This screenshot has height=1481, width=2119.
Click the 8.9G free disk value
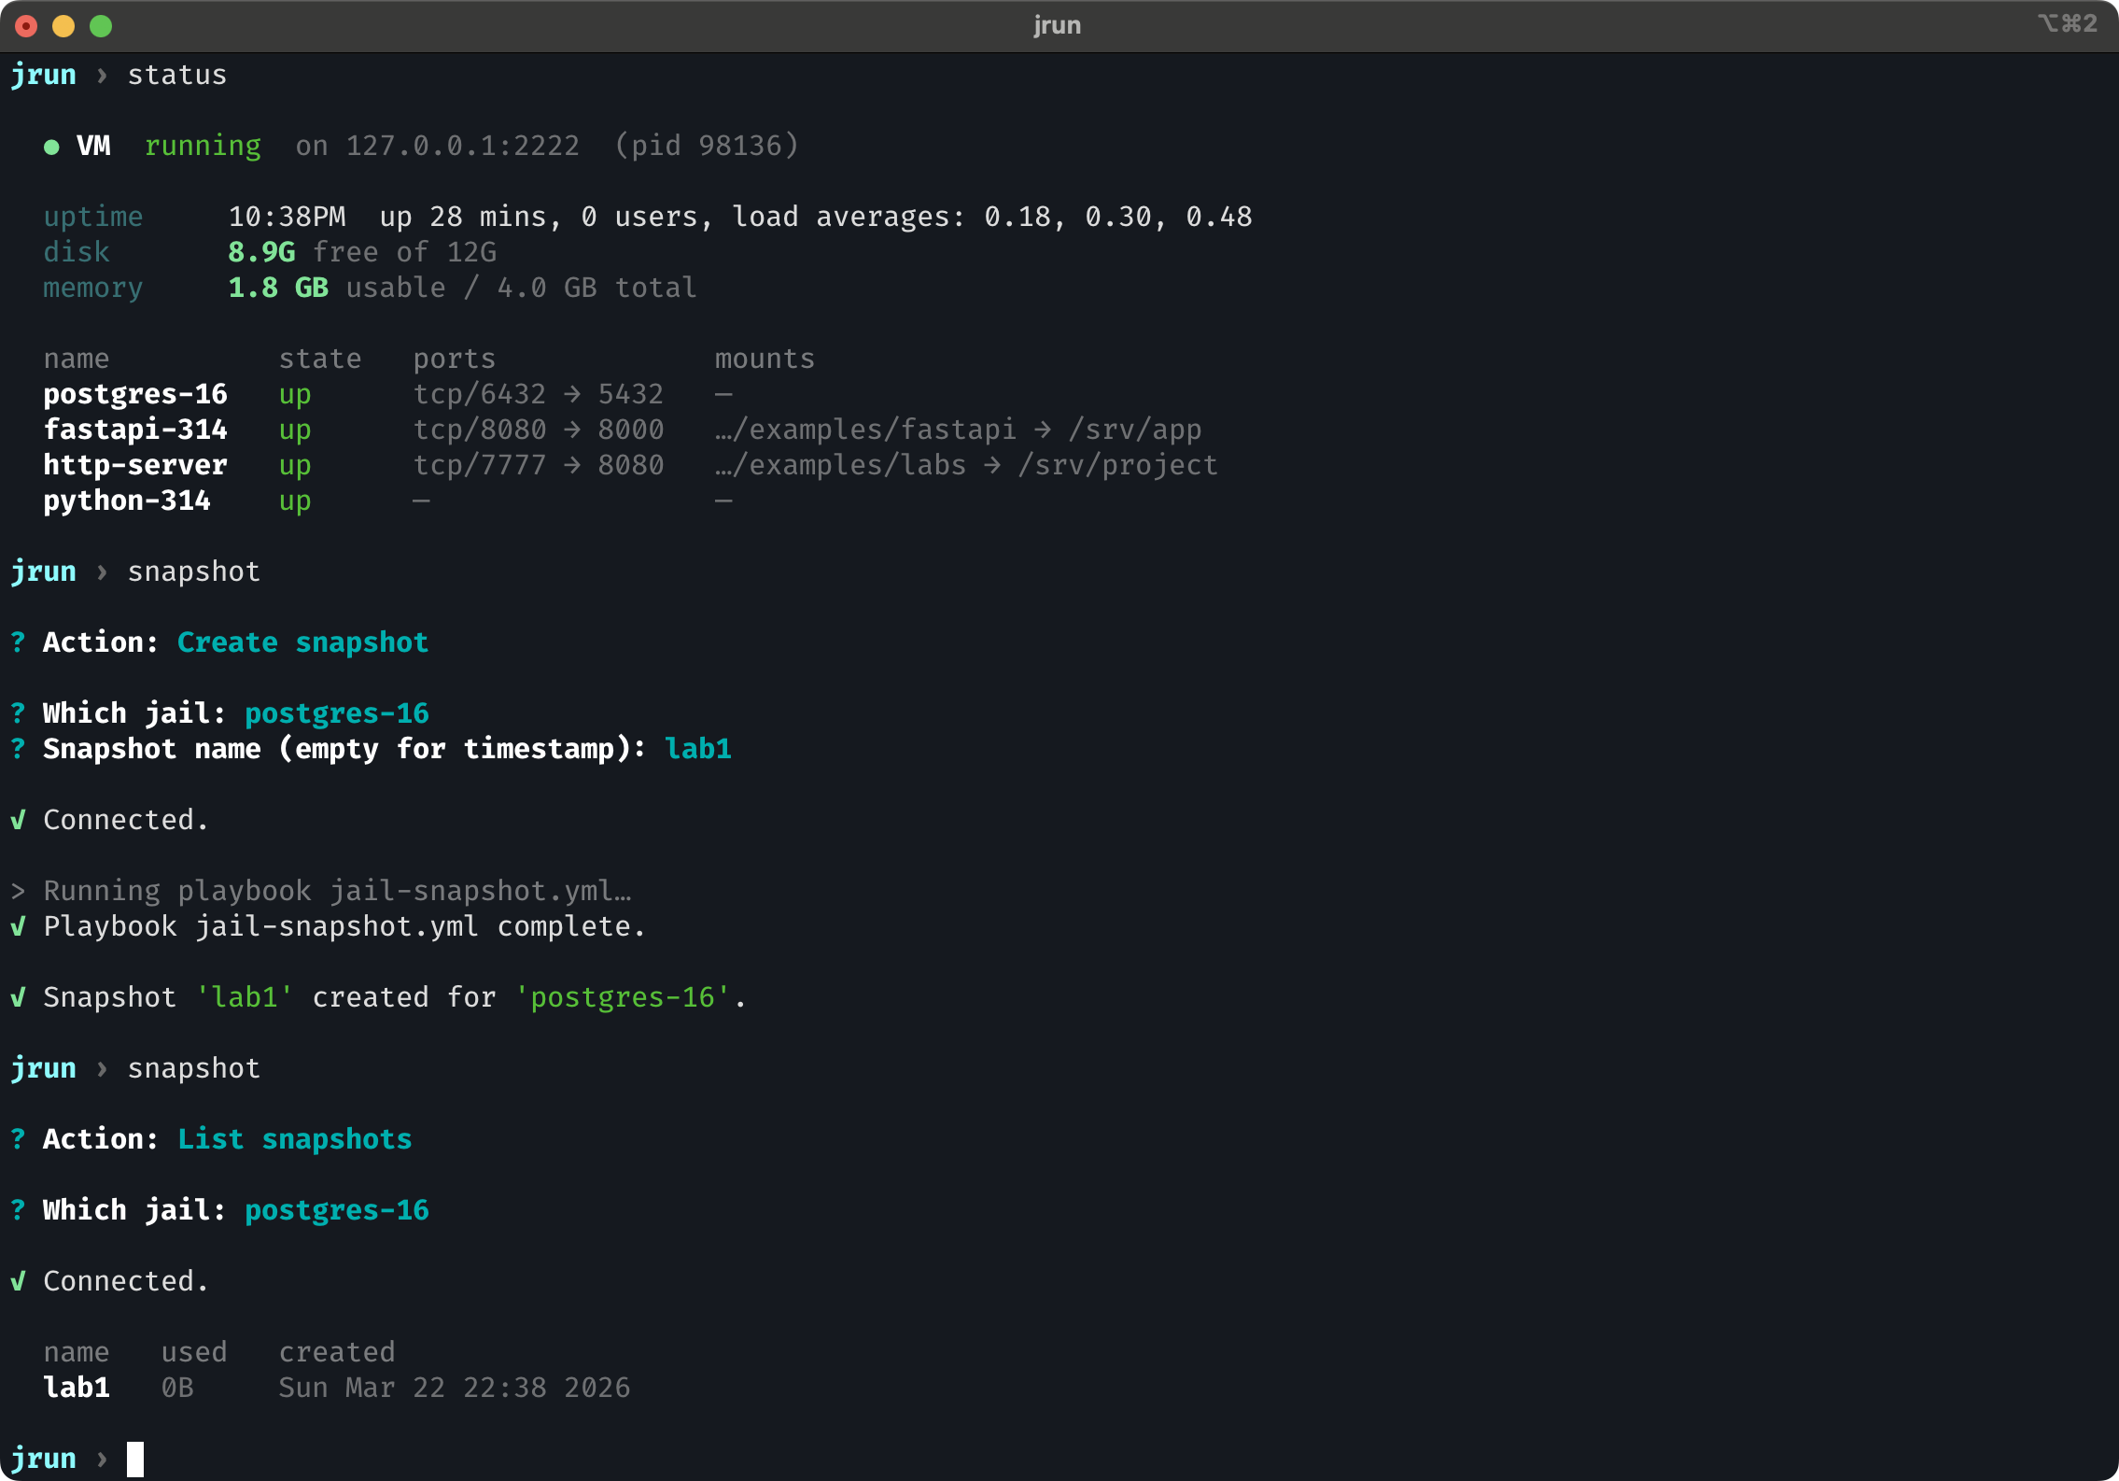261,252
